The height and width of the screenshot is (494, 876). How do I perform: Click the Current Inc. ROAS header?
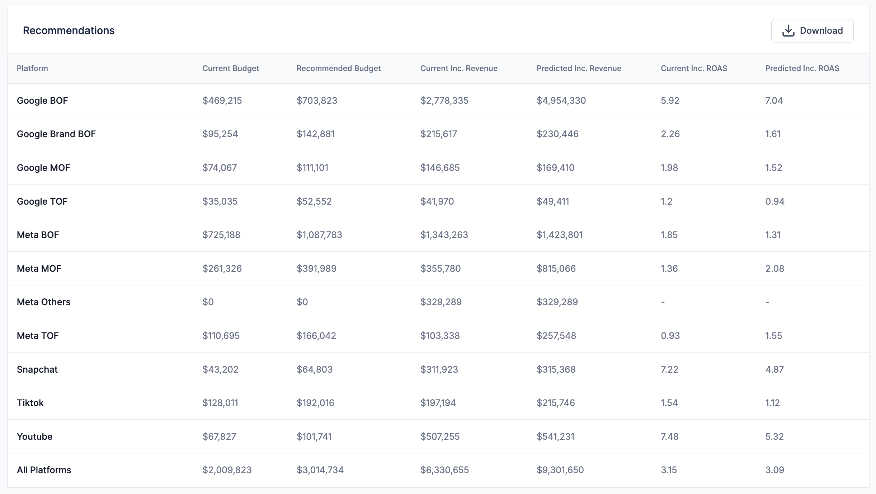click(x=694, y=68)
